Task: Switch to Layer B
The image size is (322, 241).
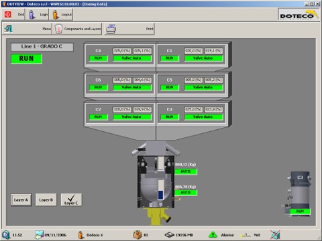Action: click(x=46, y=200)
